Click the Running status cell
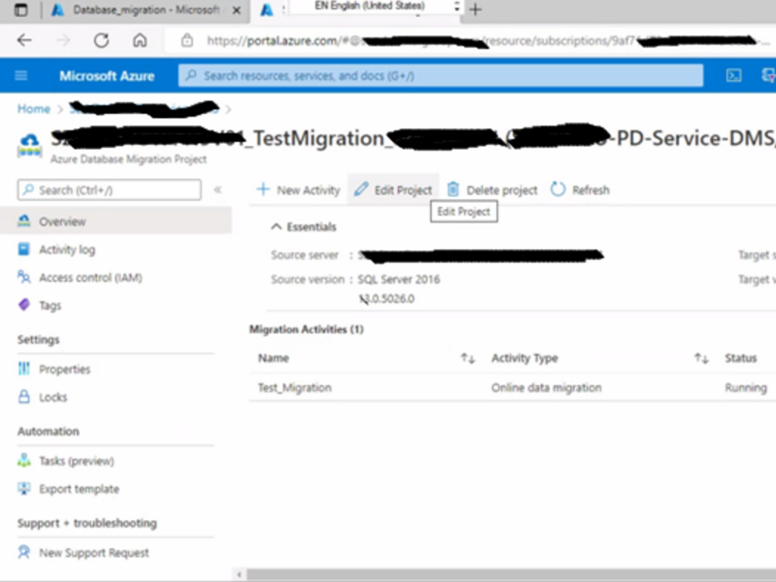Screen dimensions: 776x582 (x=746, y=387)
